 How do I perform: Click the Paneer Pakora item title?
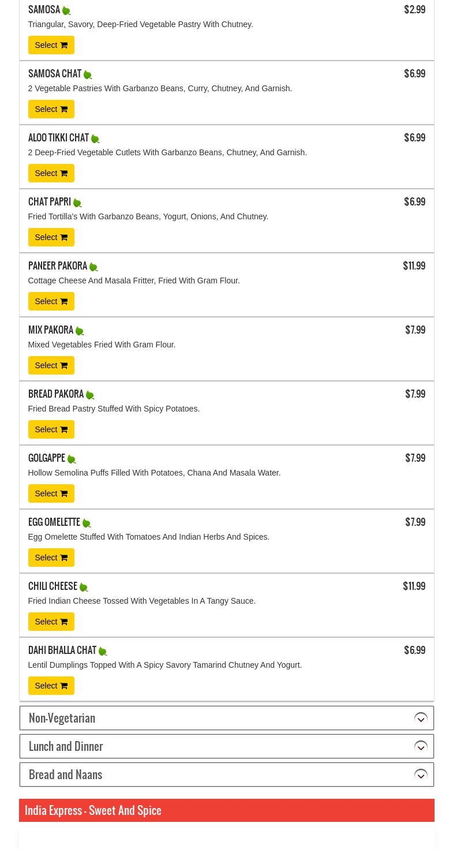click(x=58, y=266)
